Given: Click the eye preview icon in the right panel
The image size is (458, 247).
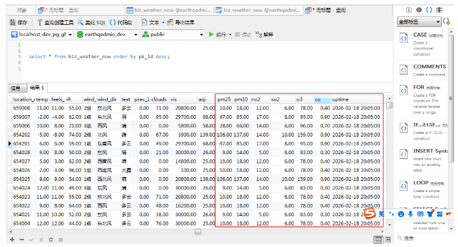Looking at the screenshot, I should click(x=419, y=10).
